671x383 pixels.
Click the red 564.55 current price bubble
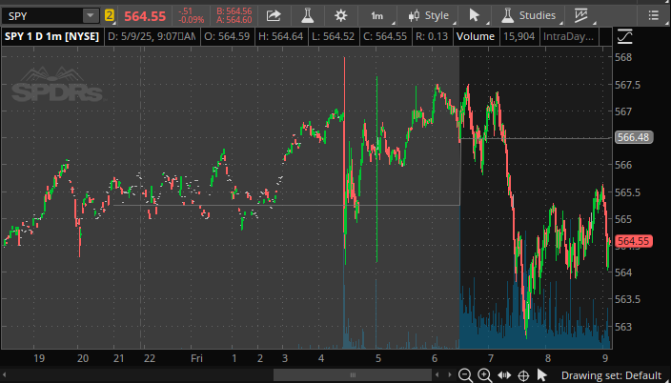coord(633,241)
